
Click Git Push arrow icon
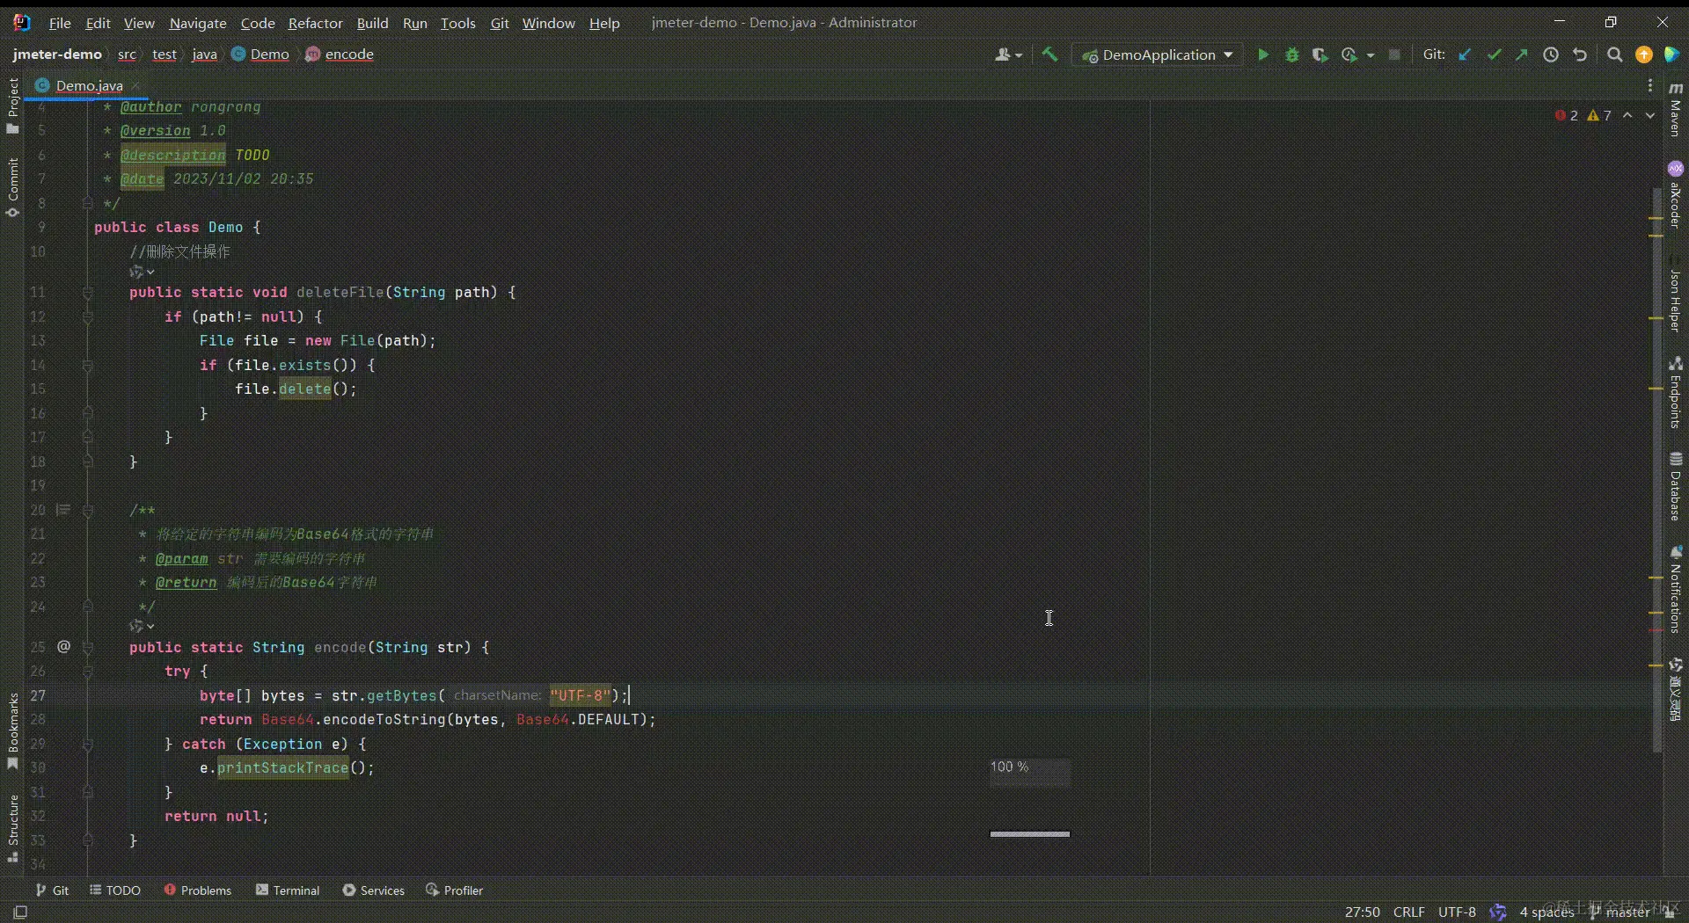1522,55
